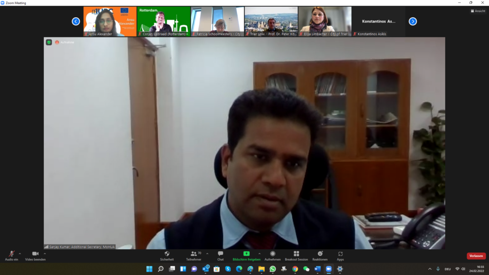Screen dimensions: 489x275
Task: Start recording with Aufnehmen icon
Action: (273, 254)
